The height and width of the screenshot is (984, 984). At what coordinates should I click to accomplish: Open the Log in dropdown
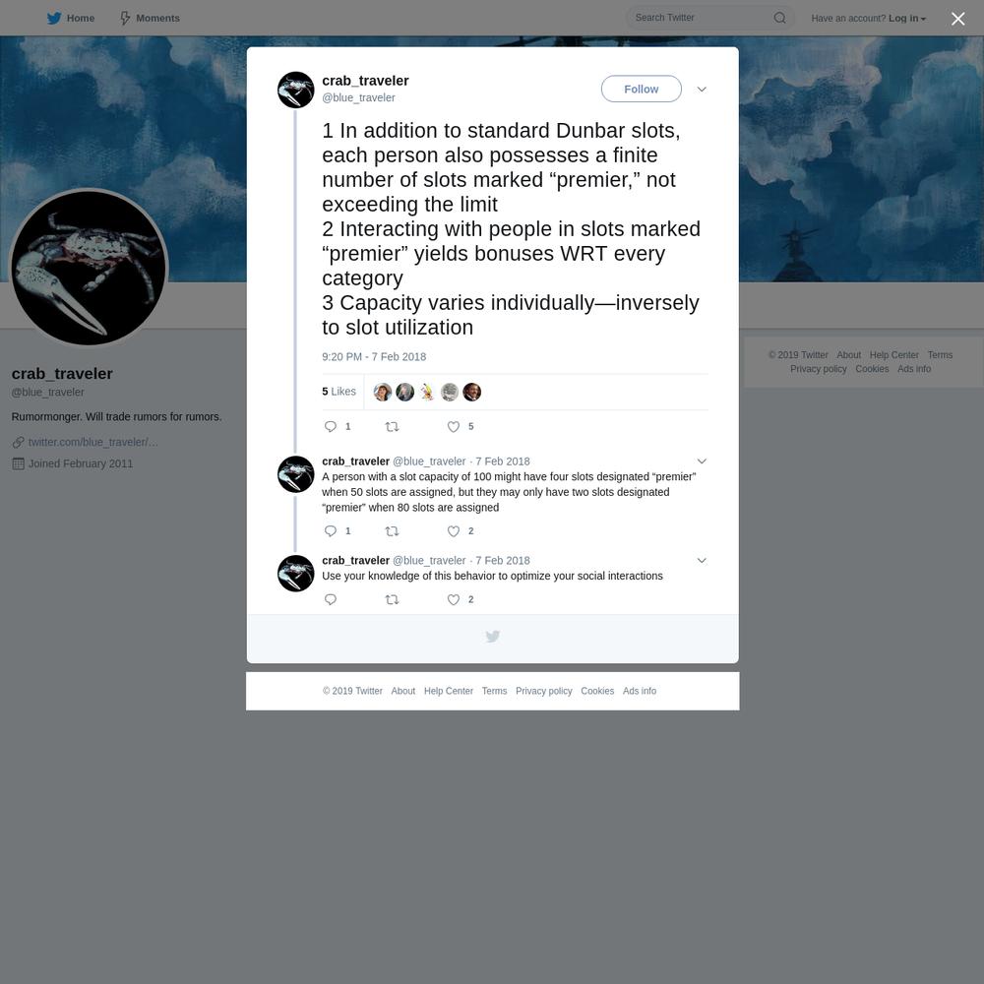pyautogui.click(x=907, y=18)
